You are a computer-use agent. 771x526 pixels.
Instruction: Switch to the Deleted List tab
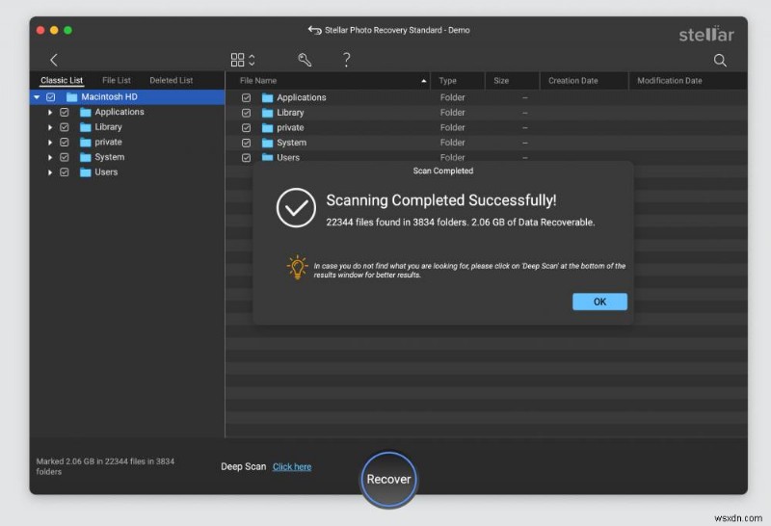172,80
